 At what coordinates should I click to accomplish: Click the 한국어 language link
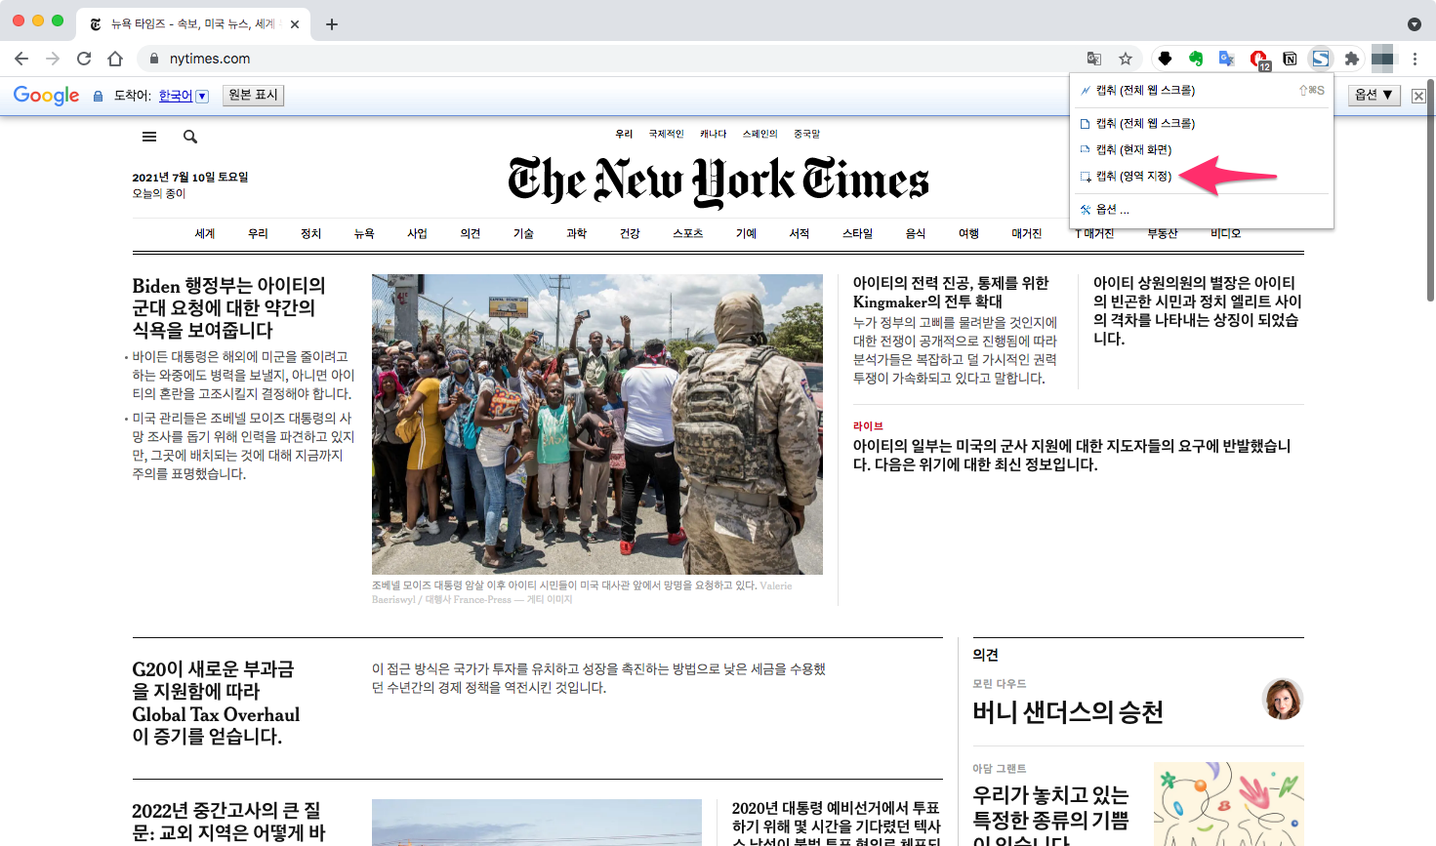176,96
